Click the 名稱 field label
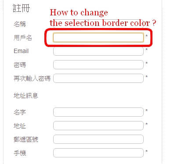170x164 pixels. click(20, 24)
